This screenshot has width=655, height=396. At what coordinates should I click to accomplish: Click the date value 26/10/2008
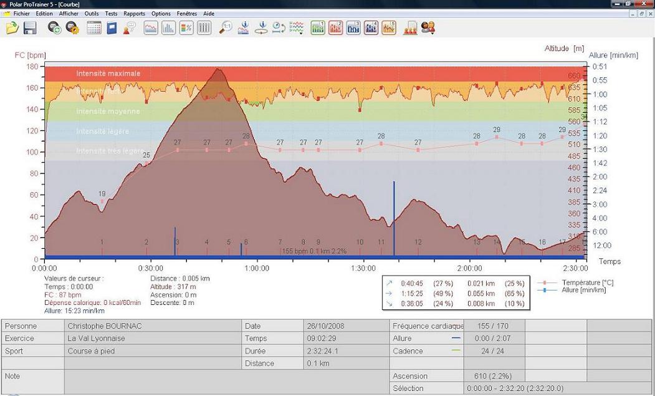(x=326, y=326)
